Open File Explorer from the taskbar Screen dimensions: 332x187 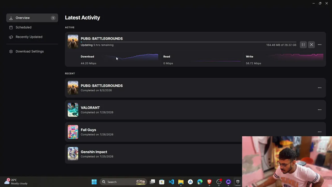tap(181, 182)
